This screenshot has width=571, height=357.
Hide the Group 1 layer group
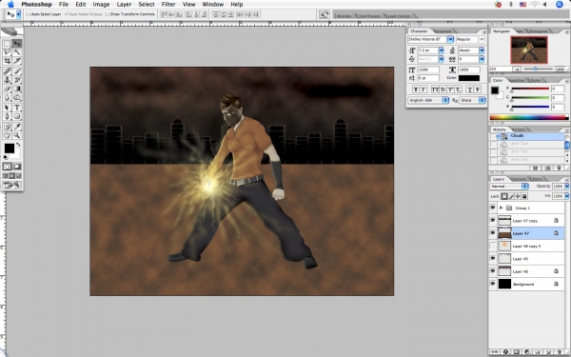pos(493,208)
